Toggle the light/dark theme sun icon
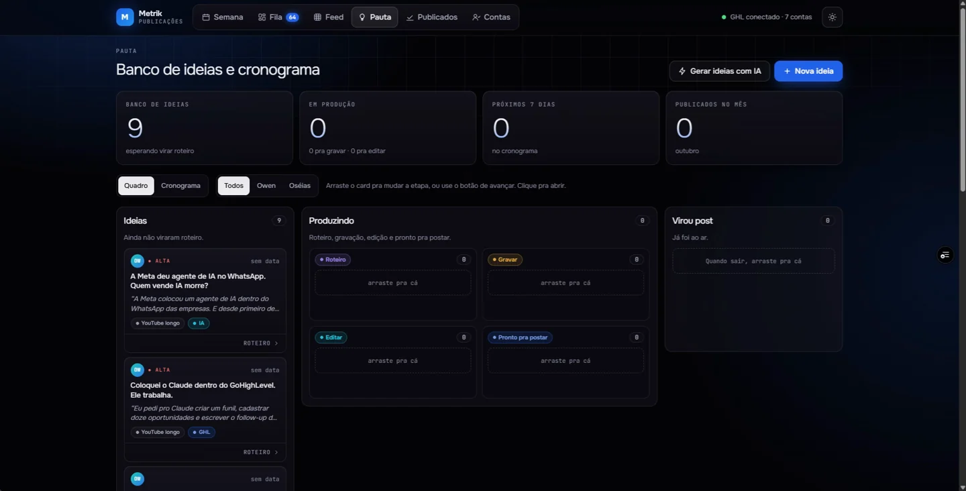966x491 pixels. pos(833,17)
